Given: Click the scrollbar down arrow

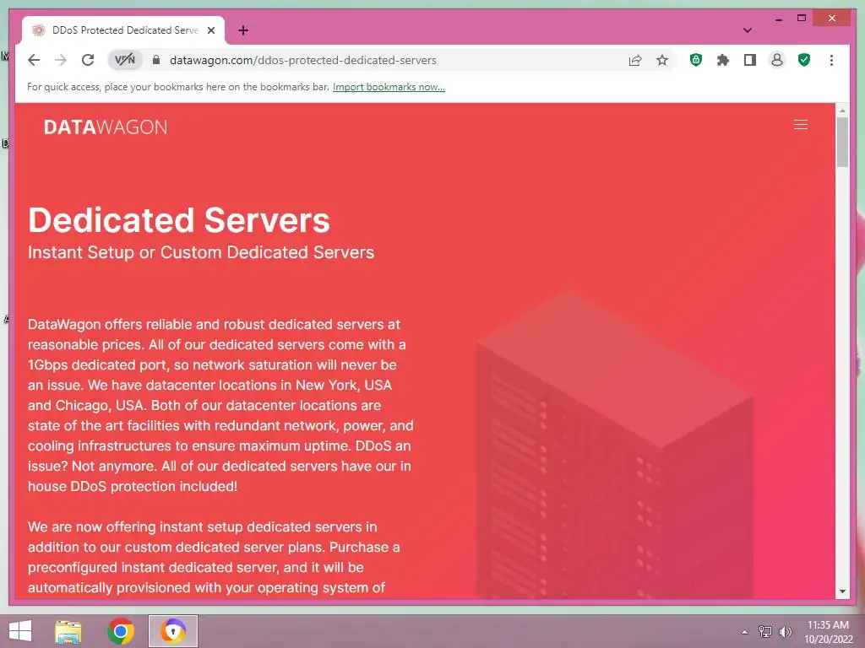Looking at the screenshot, I should (842, 591).
